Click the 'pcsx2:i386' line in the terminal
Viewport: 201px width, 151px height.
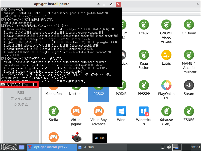(x=12, y=55)
